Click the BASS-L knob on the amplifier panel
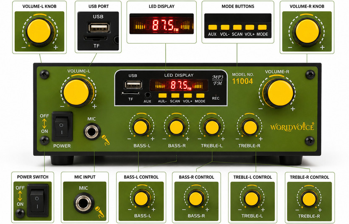The width and height of the screenshot is (349, 224). tap(141, 127)
